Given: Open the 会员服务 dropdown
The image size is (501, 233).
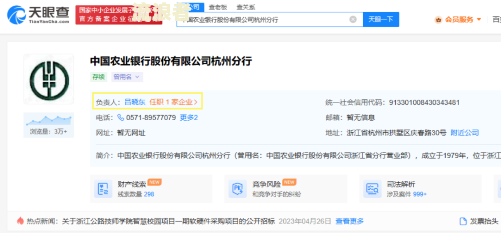Looking at the screenshot, I should tap(458, 20).
